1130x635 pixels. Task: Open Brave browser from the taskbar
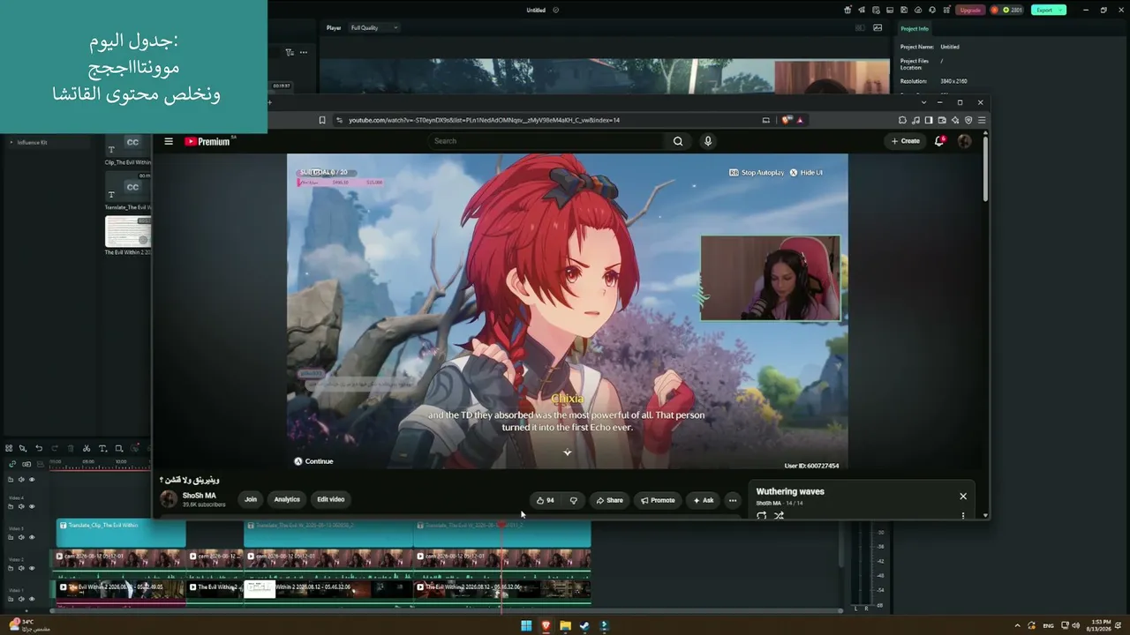546,626
